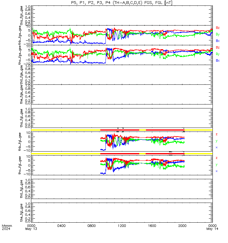Click the long yellow left segment of the status bar above thb_fgl_gse
The width and height of the screenshot is (228, 243).
pos(66,130)
